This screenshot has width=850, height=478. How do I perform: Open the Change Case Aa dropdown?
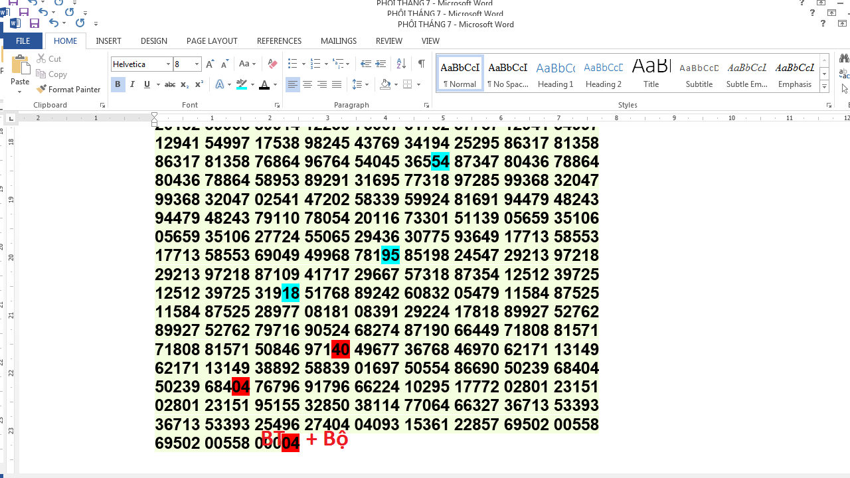pos(248,64)
